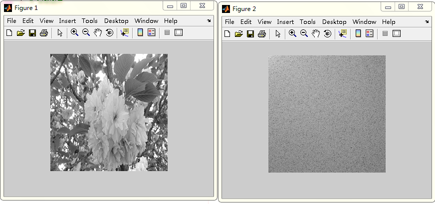This screenshot has height=204, width=435.
Task: Insert Legend icon in Figure 1
Action: [x=152, y=33]
